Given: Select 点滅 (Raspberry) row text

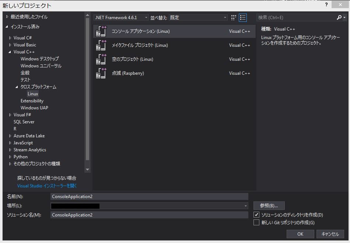Looking at the screenshot, I should coord(128,73).
